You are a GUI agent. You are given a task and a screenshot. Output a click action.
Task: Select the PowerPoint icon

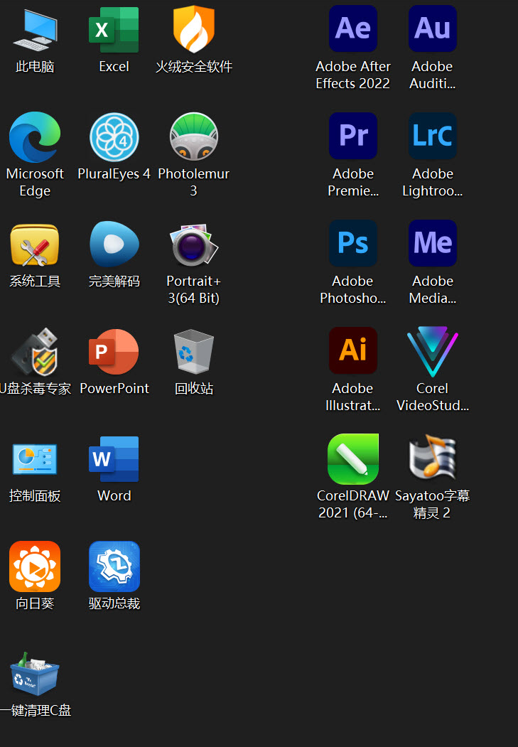114,352
